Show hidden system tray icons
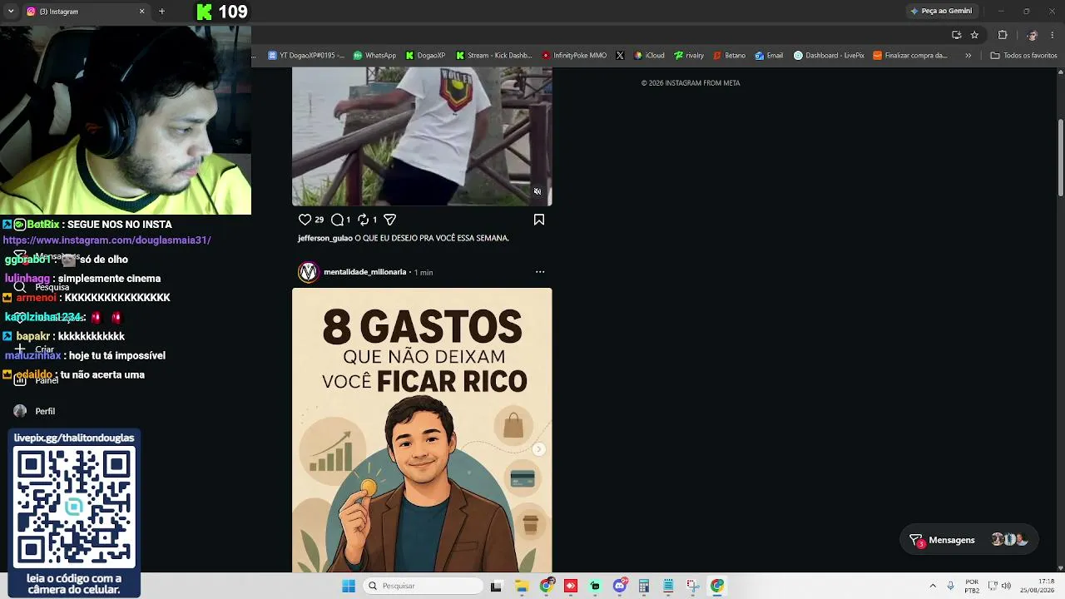The image size is (1065, 599). pyautogui.click(x=933, y=586)
